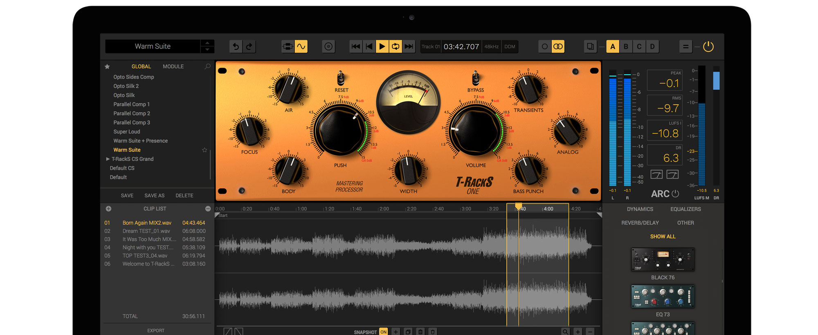Viewport: 818px width, 335px height.
Task: Step to the previous preset with up arrow
Action: pyautogui.click(x=207, y=43)
